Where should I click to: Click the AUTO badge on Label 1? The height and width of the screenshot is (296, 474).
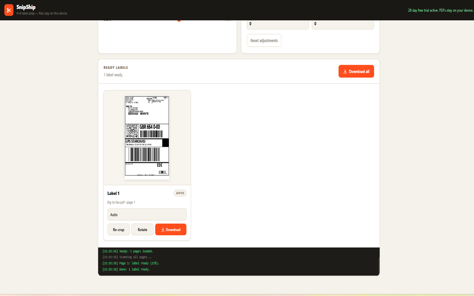[180, 193]
